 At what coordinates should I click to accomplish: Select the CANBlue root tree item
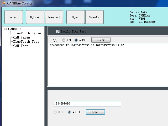coord(15,29)
